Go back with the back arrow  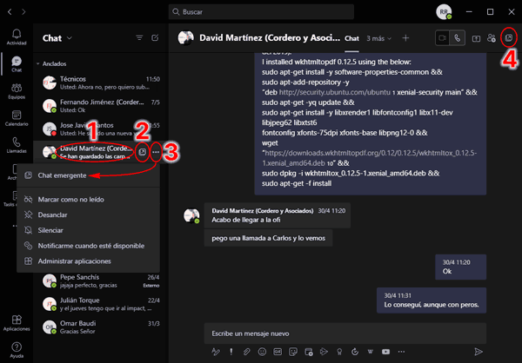[x=10, y=12]
